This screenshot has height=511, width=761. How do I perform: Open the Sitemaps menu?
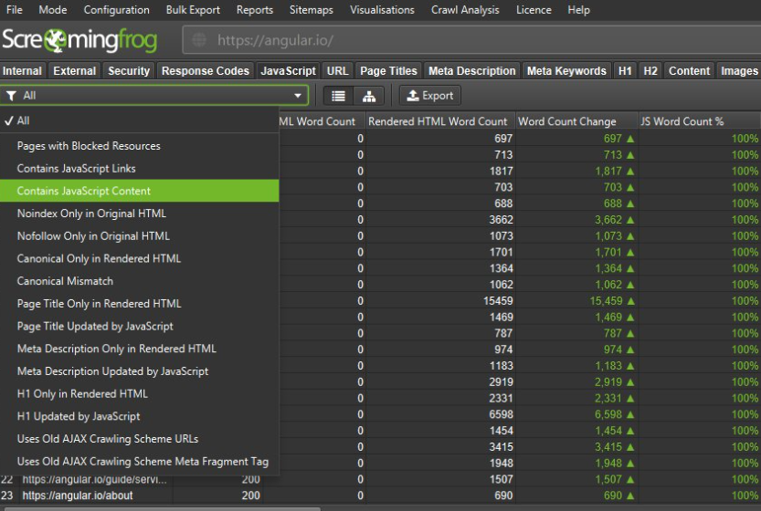coord(312,10)
